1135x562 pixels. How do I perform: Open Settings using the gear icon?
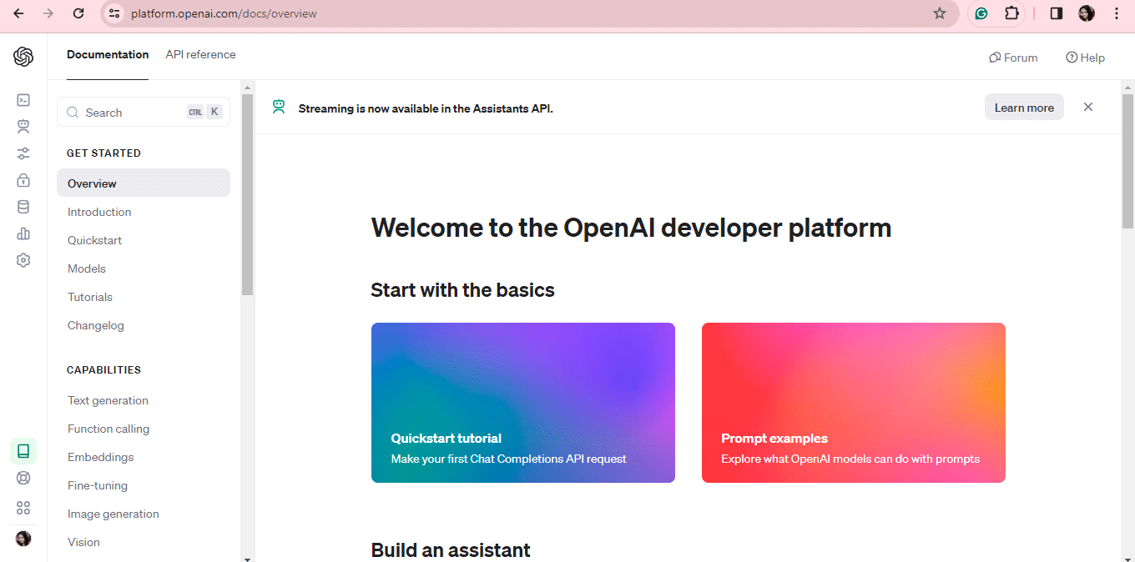(23, 259)
